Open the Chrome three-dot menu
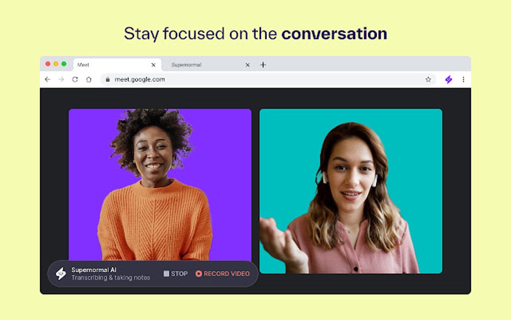The height and width of the screenshot is (320, 511). click(463, 79)
